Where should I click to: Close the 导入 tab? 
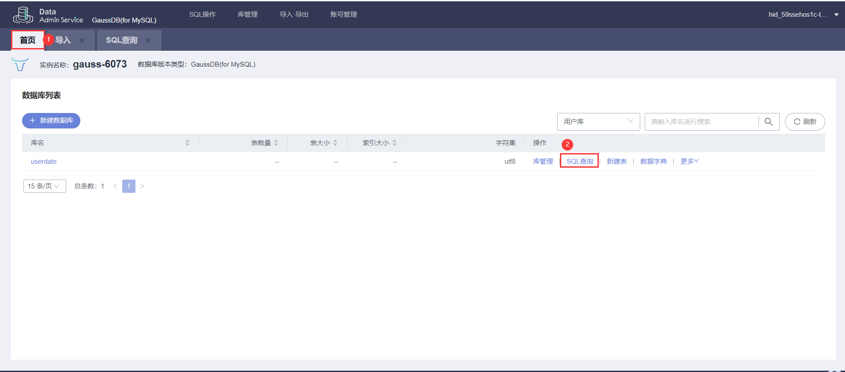82,41
